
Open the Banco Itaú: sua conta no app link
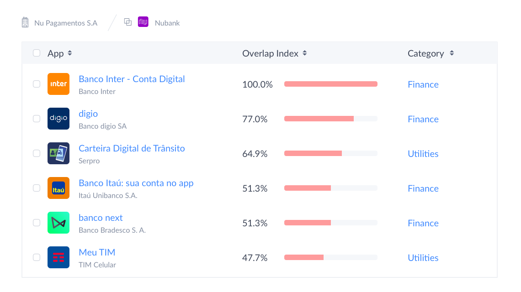(x=136, y=183)
